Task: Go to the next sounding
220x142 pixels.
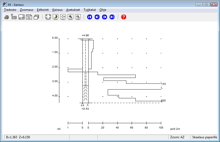Action: coord(105,17)
